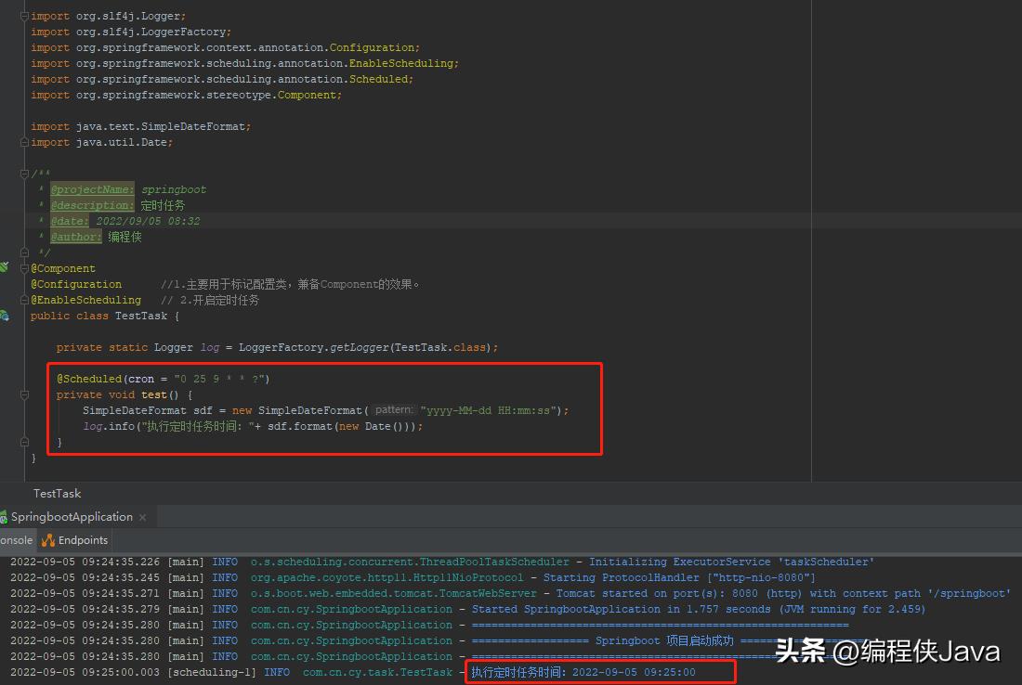This screenshot has height=685, width=1022.
Task: Close the SpringbootApplication run tab
Action: click(142, 517)
